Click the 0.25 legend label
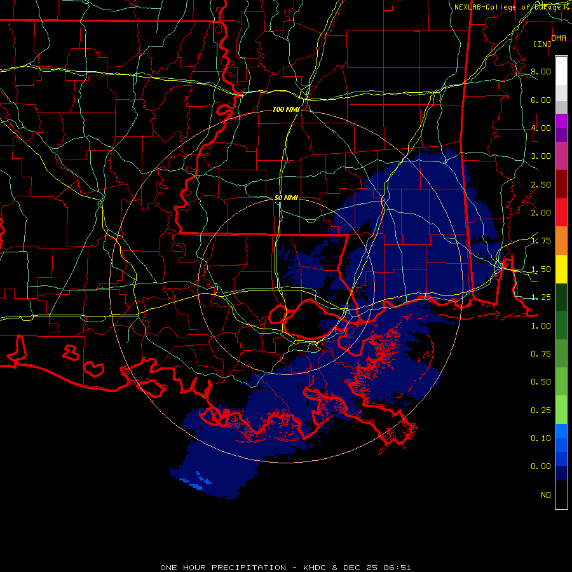 541,411
